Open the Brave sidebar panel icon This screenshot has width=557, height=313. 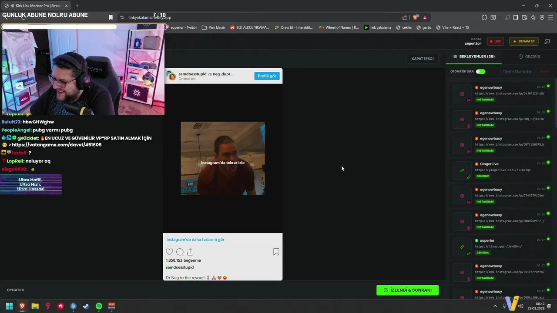(516, 17)
